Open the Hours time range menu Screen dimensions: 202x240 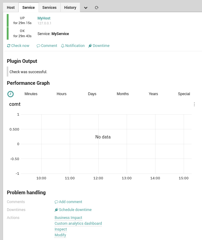pyautogui.click(x=62, y=94)
